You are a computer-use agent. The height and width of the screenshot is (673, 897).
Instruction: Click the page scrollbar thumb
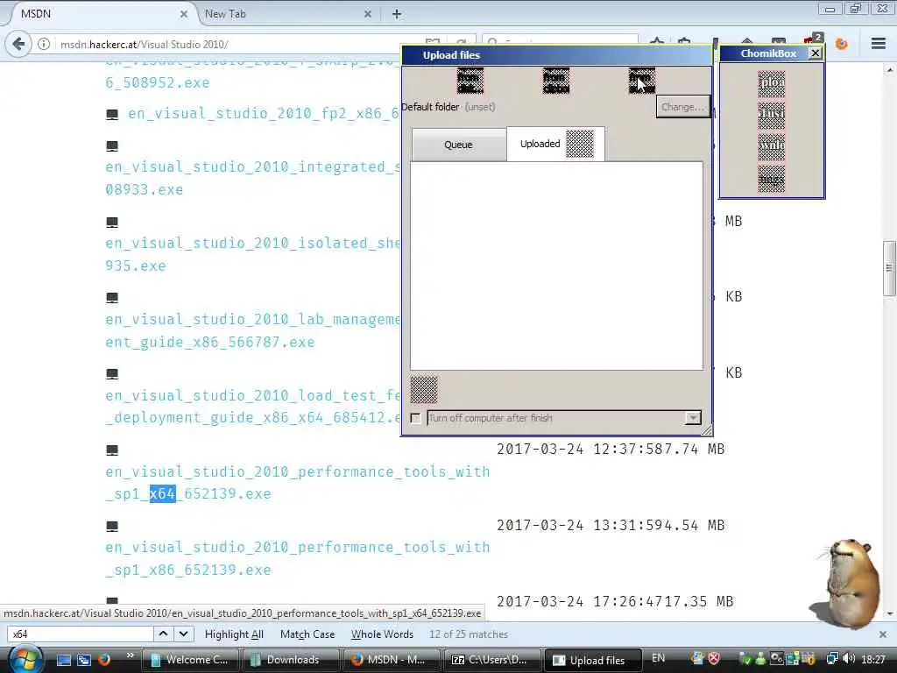889,268
